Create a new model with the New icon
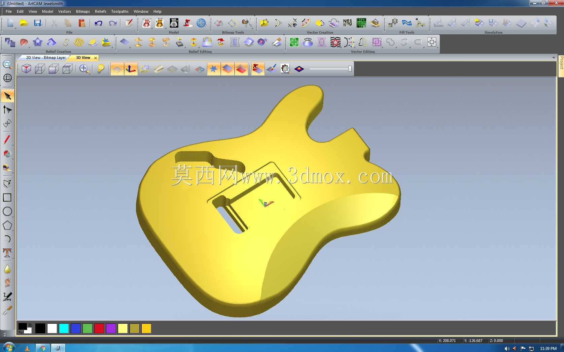The height and width of the screenshot is (352, 564). (10, 23)
